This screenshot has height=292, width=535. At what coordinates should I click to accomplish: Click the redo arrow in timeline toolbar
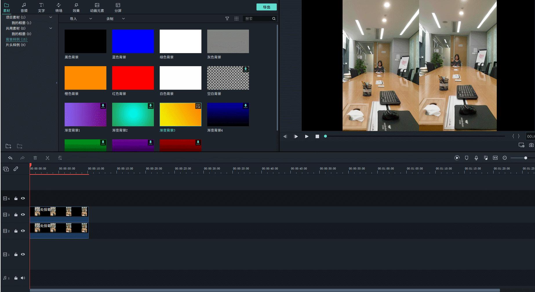[22, 158]
